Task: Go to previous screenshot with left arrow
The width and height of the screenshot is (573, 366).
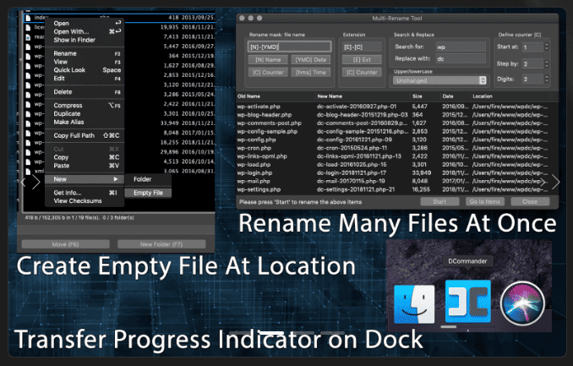Action: click(23, 182)
